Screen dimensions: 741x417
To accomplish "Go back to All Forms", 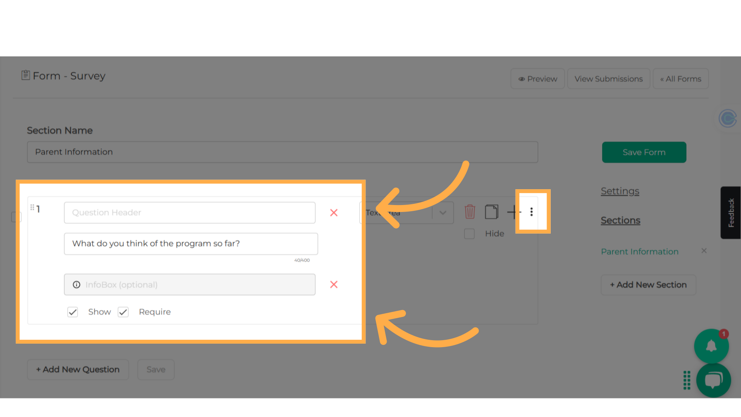I will (x=680, y=79).
